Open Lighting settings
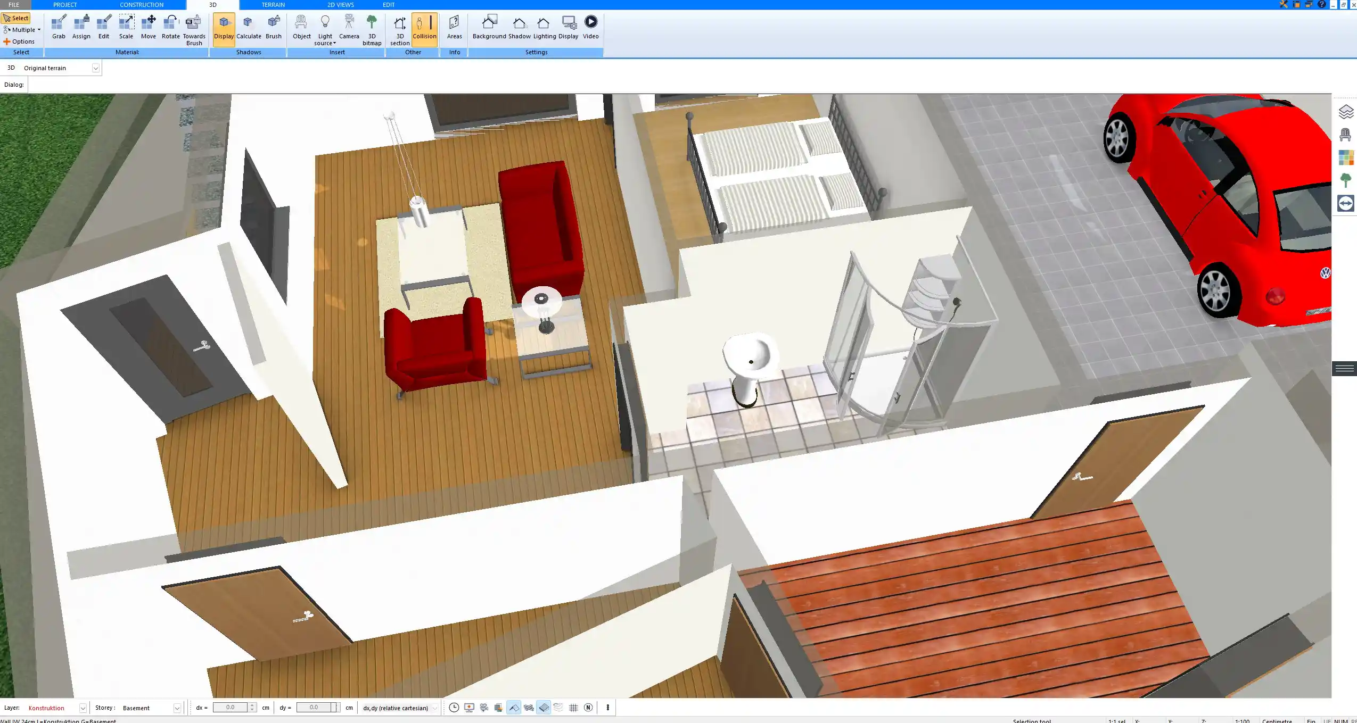 [x=545, y=27]
